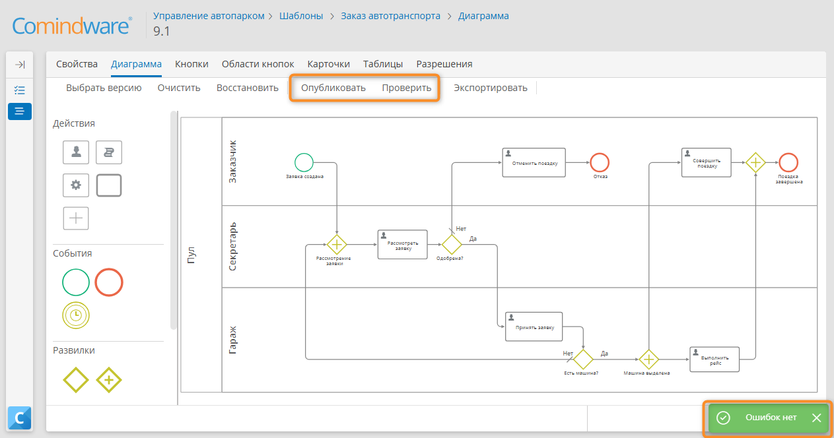The height and width of the screenshot is (438, 834).
Task: Click the 'Развилки' palette section heading
Action: coord(74,350)
